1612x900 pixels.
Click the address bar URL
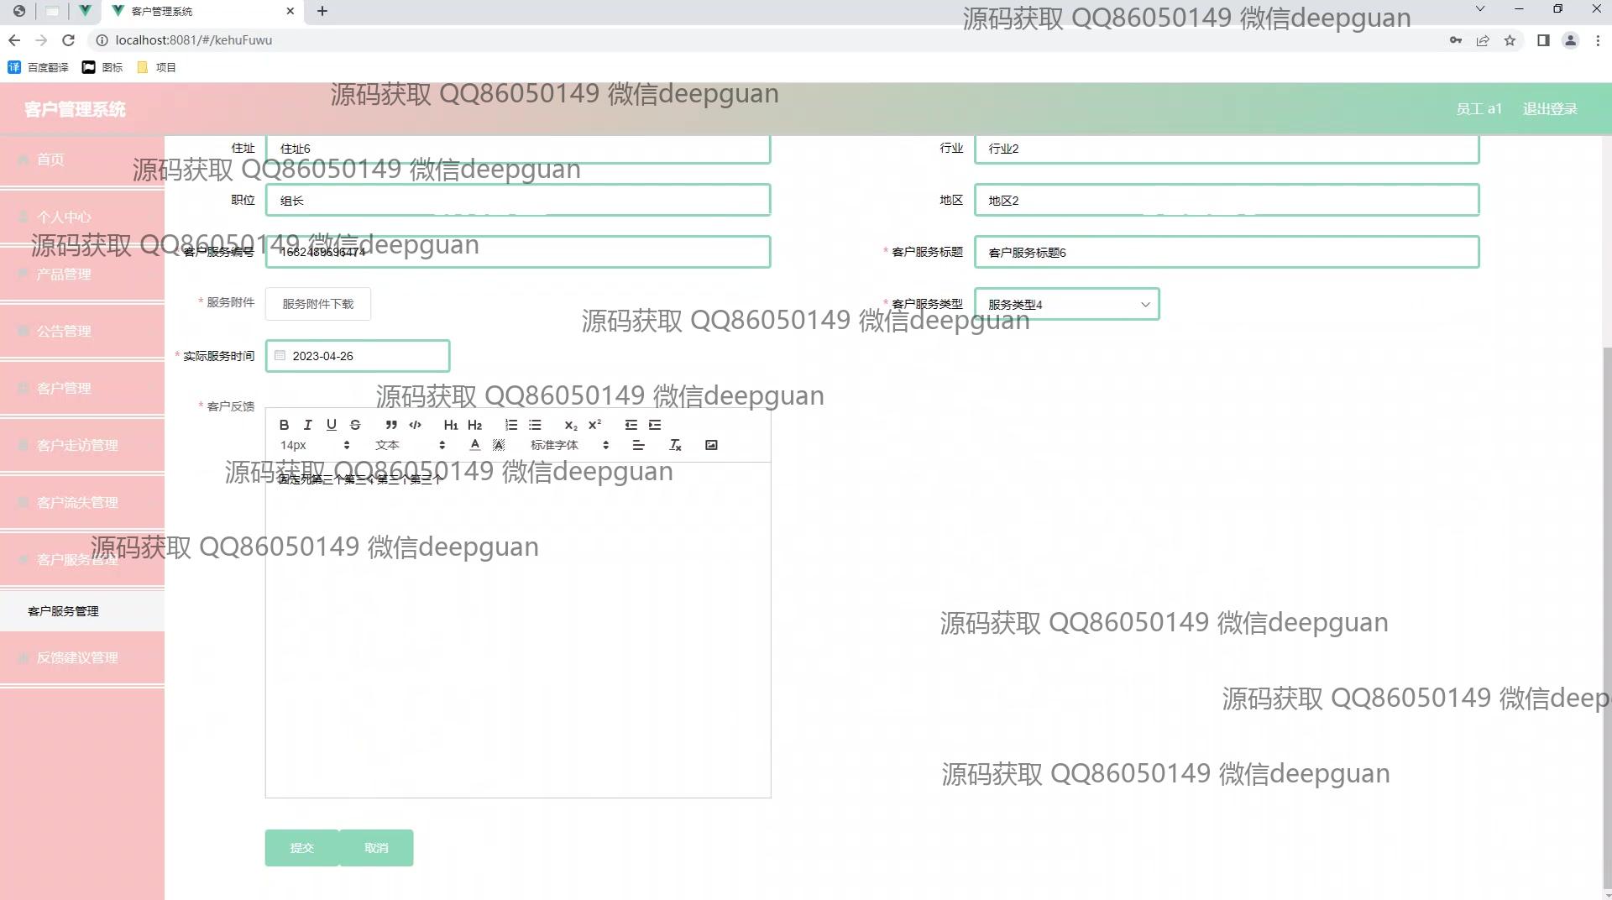tap(194, 40)
